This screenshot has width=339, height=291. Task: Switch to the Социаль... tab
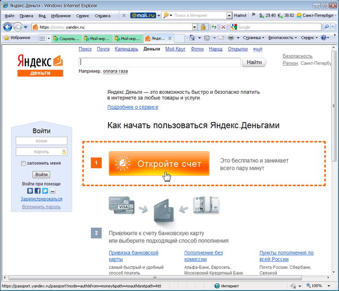[x=67, y=38]
